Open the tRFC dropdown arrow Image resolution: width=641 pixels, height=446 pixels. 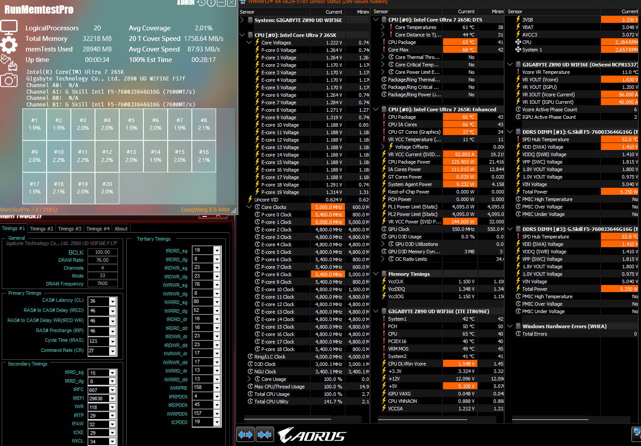click(x=113, y=390)
